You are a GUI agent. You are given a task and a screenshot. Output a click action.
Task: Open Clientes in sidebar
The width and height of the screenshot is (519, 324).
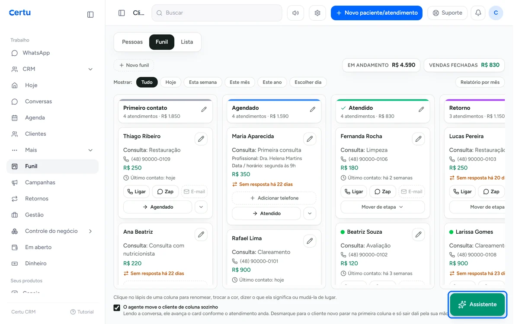52,134
